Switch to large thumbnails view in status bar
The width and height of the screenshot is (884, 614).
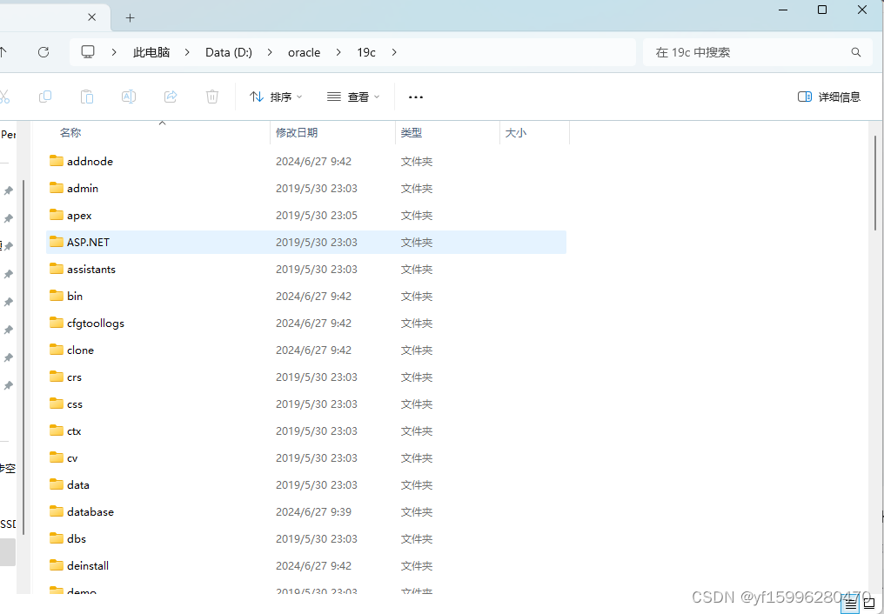click(871, 602)
